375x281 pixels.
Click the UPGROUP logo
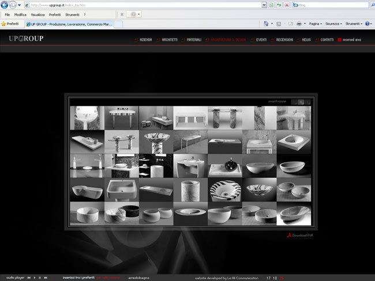(26, 39)
